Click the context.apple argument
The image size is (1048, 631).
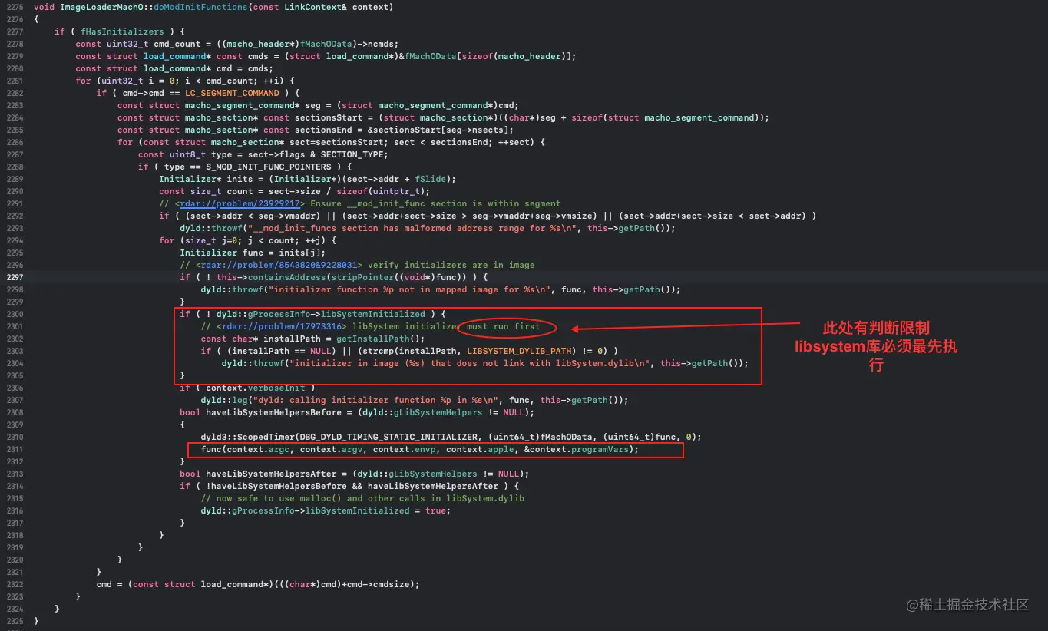[480, 449]
